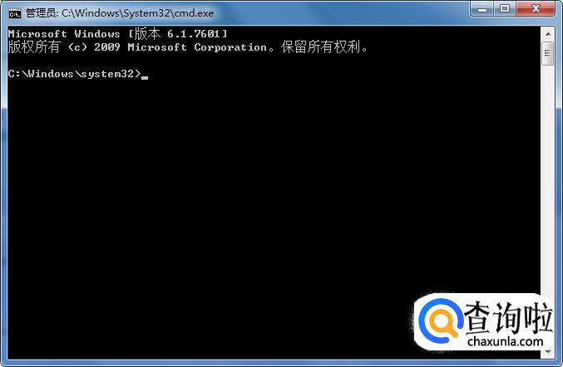Click the empty scrollbar track below the thumb

pyautogui.click(x=548, y=176)
